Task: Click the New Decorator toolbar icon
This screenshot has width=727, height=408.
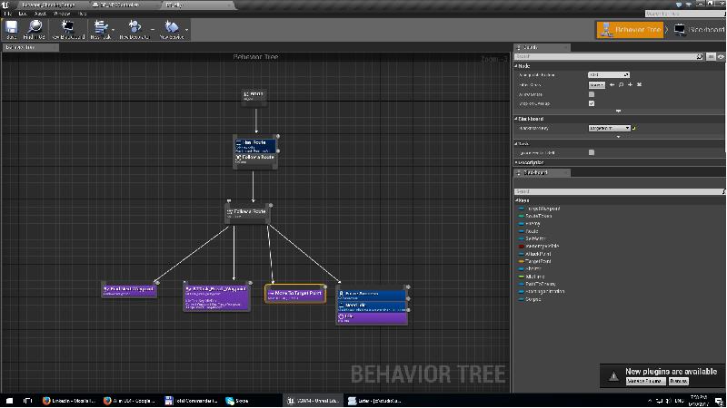Action: (134, 29)
